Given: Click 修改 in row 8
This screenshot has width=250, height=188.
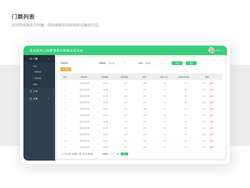Looking at the screenshot, I should coord(204,128).
